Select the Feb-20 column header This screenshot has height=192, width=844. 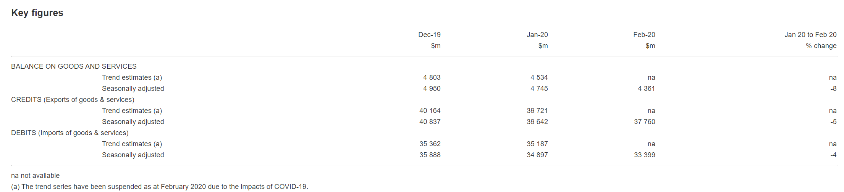(x=644, y=35)
